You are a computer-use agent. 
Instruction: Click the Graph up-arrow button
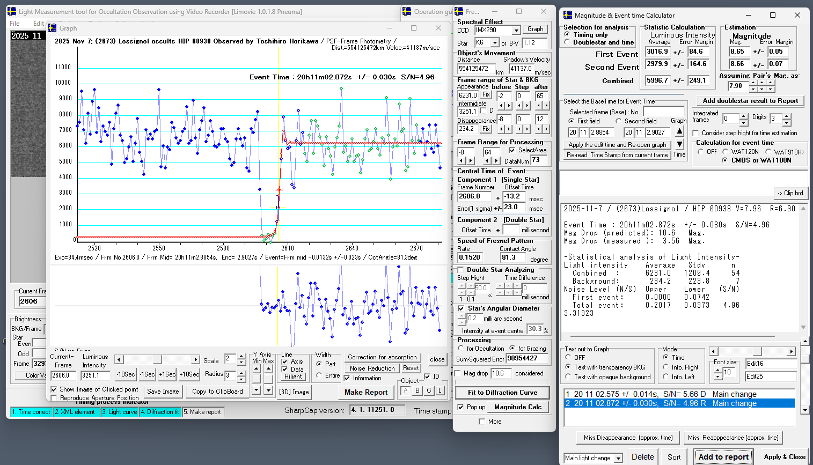(679, 131)
